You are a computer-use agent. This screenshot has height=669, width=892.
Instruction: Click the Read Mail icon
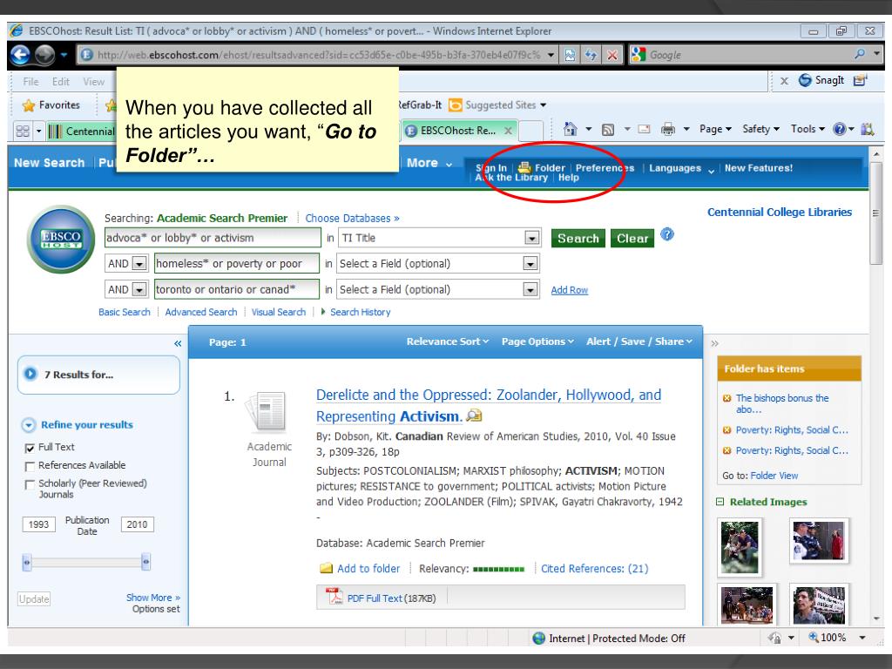(x=644, y=129)
